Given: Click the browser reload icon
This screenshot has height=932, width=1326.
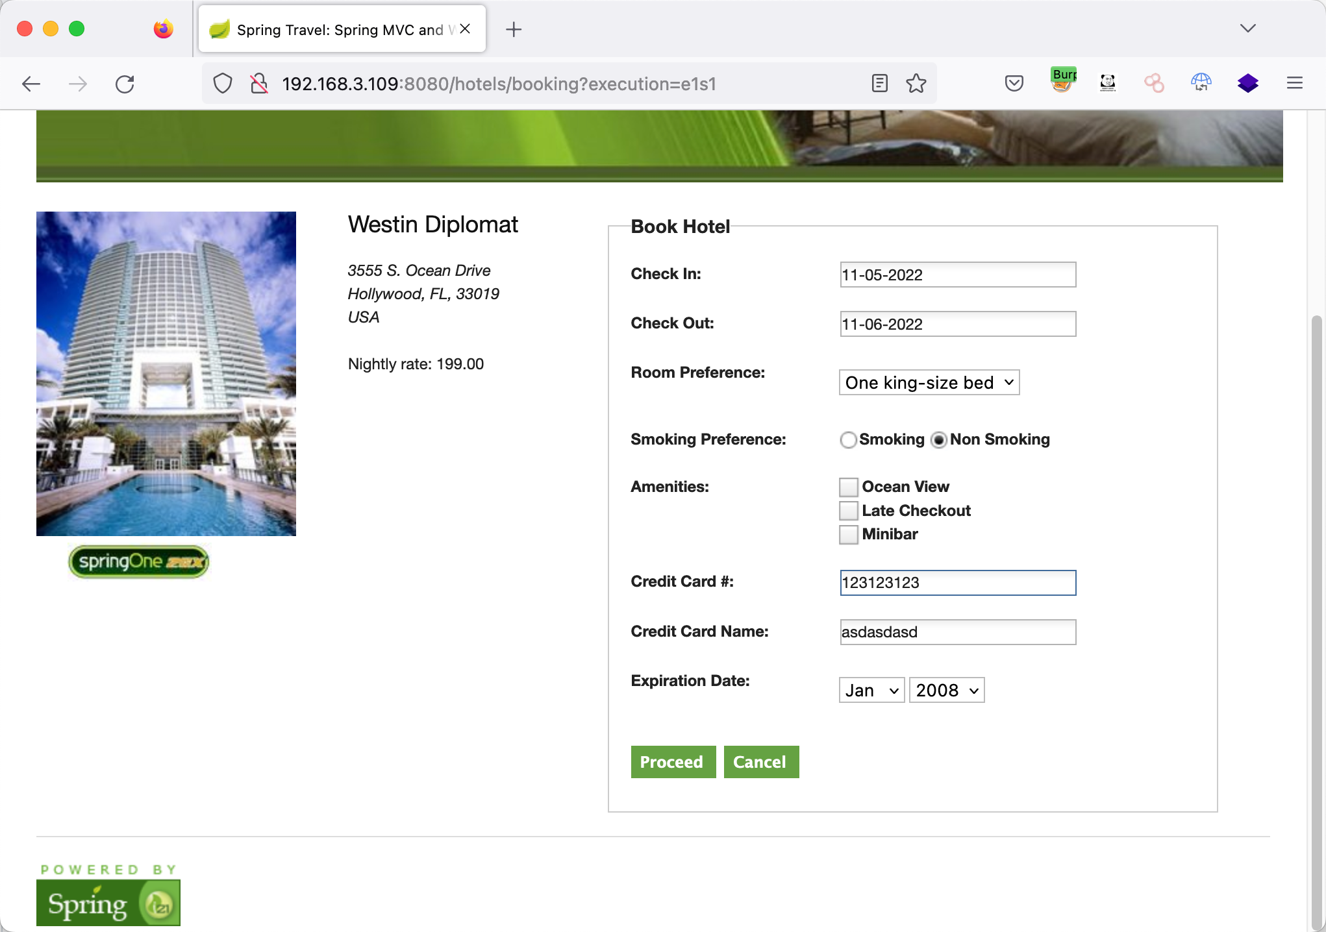Looking at the screenshot, I should pyautogui.click(x=125, y=84).
